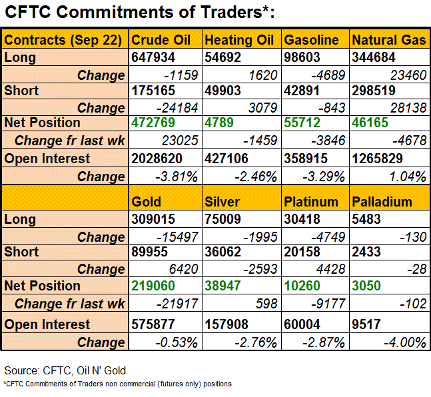This screenshot has width=431, height=397.
Task: Click the Source: CFTC, Oil N' Gold text
Action: pyautogui.click(x=65, y=370)
